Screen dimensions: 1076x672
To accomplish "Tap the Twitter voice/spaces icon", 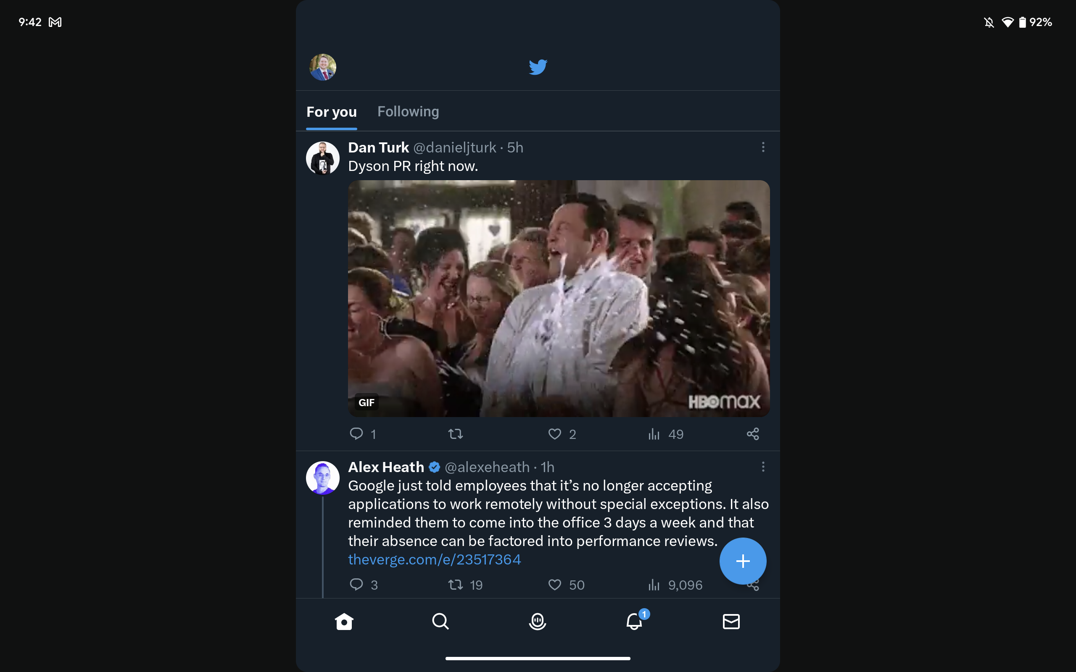I will [x=538, y=622].
